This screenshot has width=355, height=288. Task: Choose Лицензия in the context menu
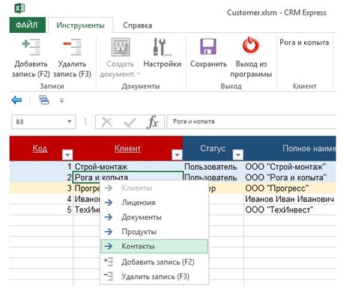(x=154, y=203)
